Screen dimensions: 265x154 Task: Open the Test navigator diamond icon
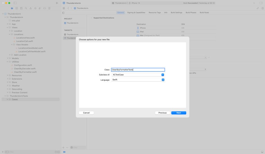(35, 8)
